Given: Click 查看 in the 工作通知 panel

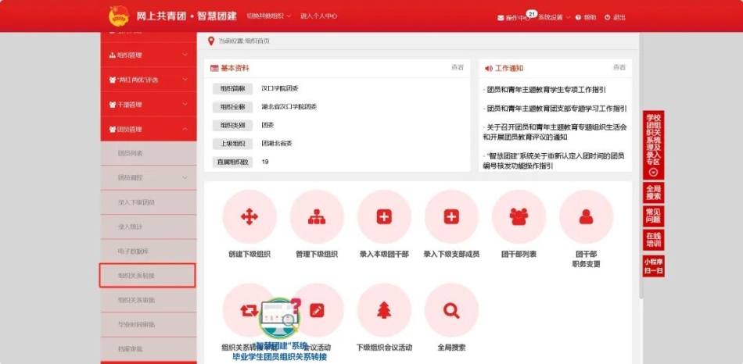Looking at the screenshot, I should 619,68.
